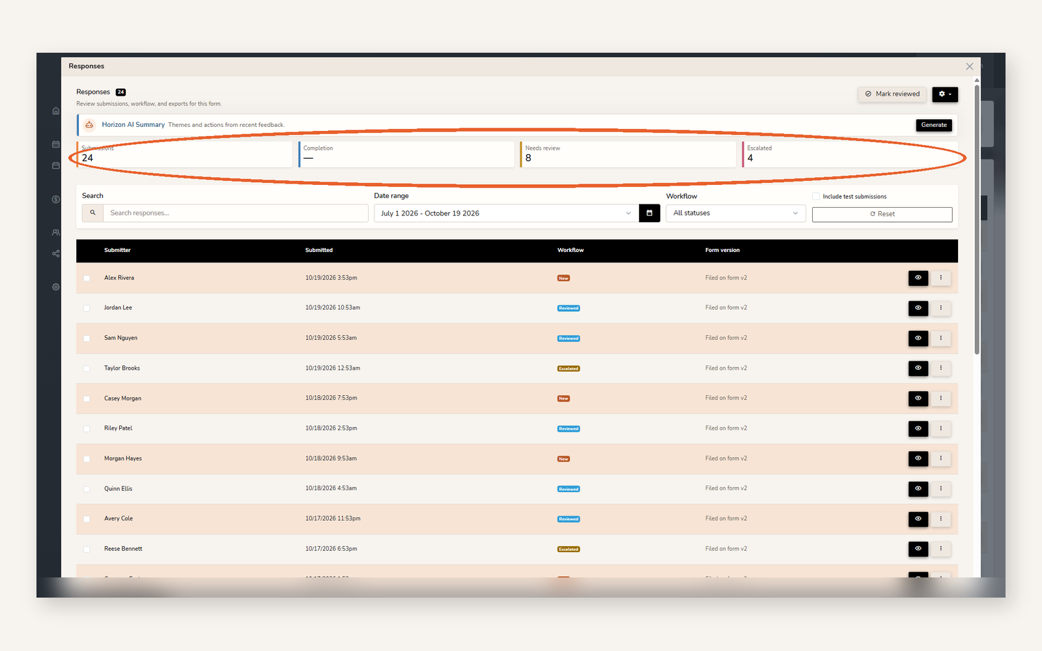Open the gear settings dropdown

coord(945,94)
